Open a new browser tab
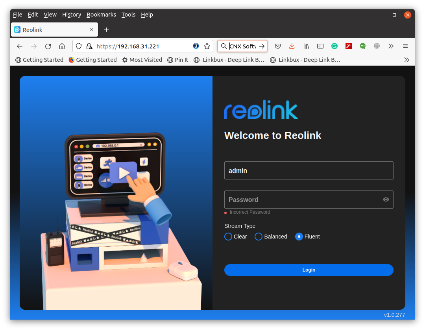The height and width of the screenshot is (331, 425). tap(107, 30)
